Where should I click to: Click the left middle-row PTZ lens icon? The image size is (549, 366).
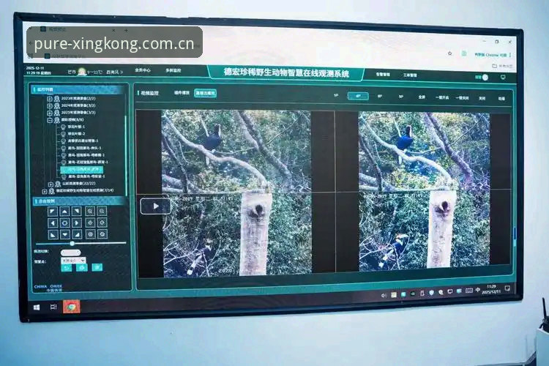click(90, 223)
